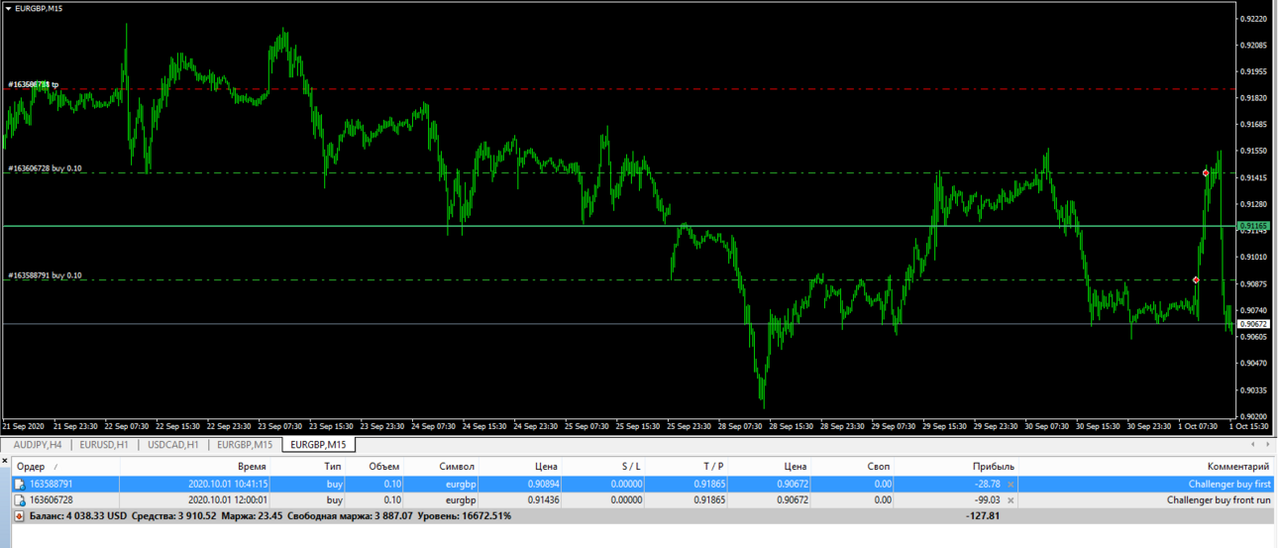Select order number 163606728 cell

tap(52, 500)
